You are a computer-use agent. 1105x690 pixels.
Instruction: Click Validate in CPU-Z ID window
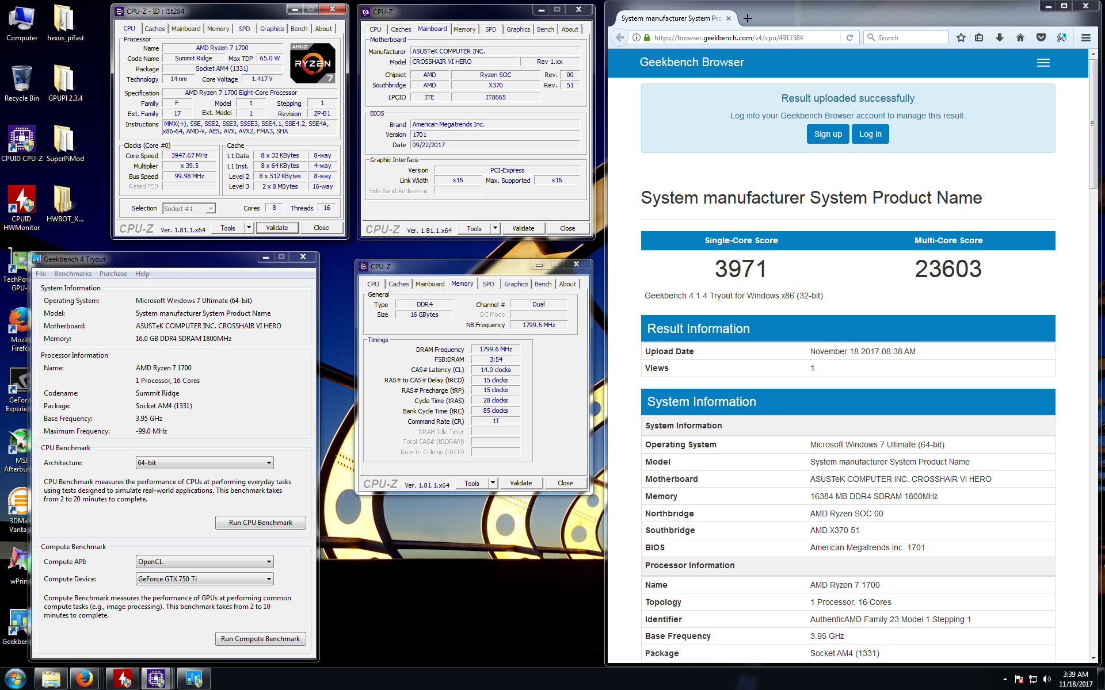[277, 228]
